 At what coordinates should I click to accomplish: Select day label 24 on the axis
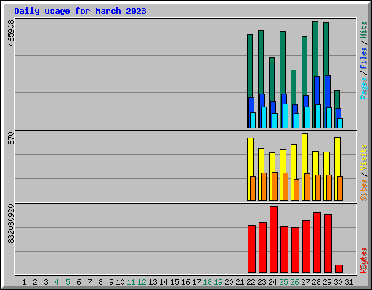pyautogui.click(x=272, y=282)
